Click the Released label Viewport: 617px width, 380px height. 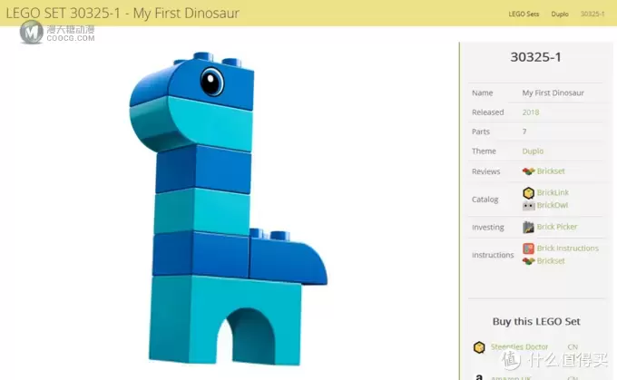[x=487, y=112]
